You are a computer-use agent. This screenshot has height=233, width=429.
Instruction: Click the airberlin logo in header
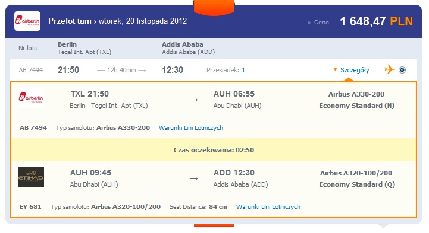click(27, 21)
